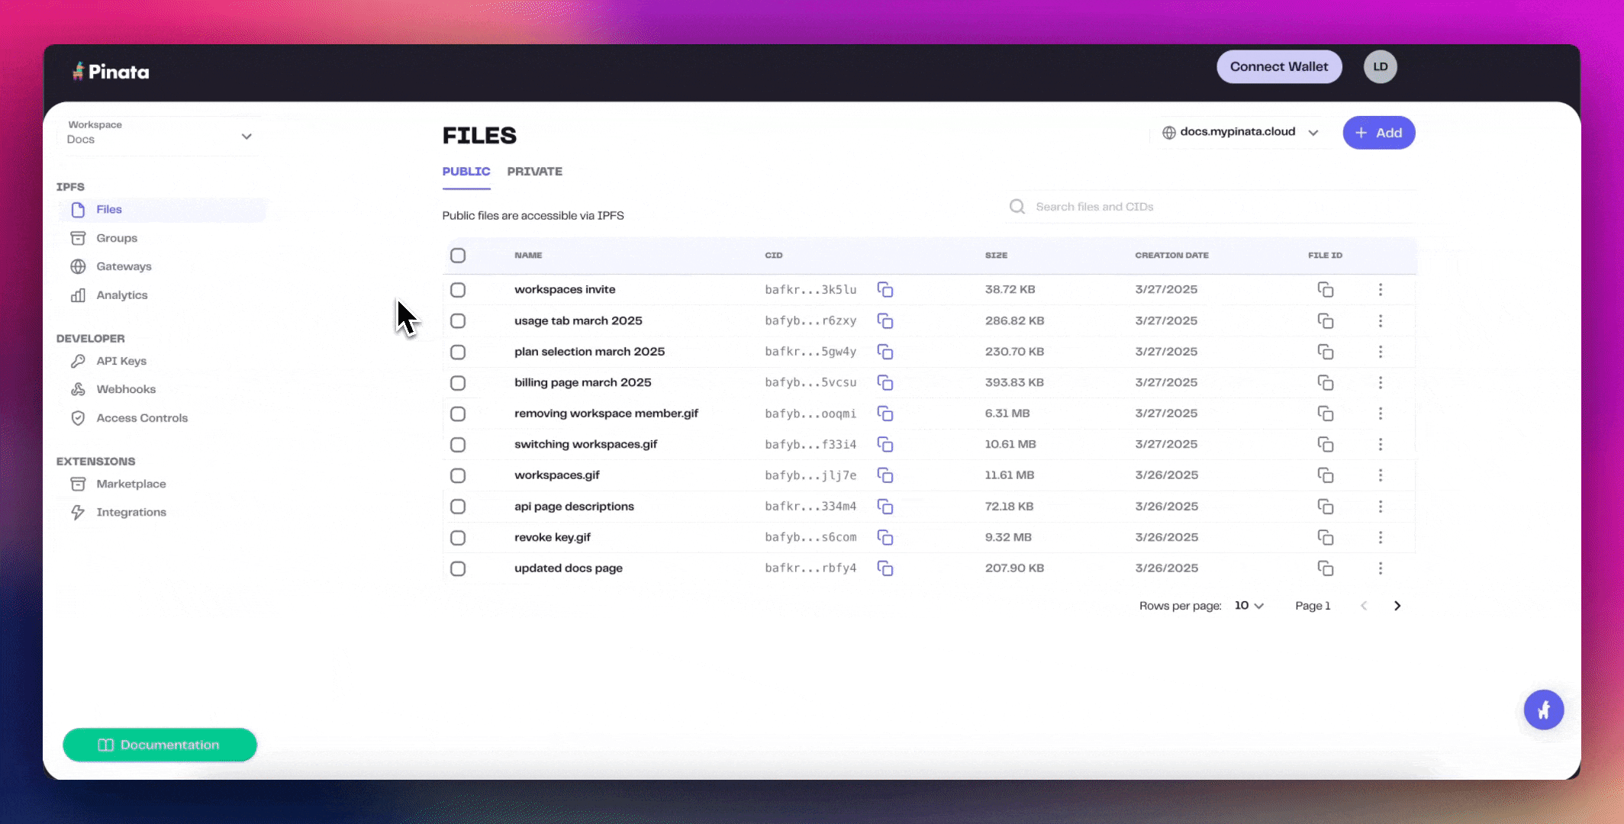Viewport: 1624px width, 824px height.
Task: Open more options for workspaces invite
Action: [x=1381, y=290]
